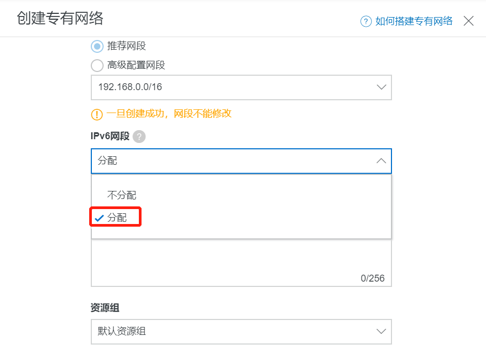Screen dimensions: 486x352
Task: Click the checkmark next to 分配 option
Action: (x=100, y=217)
